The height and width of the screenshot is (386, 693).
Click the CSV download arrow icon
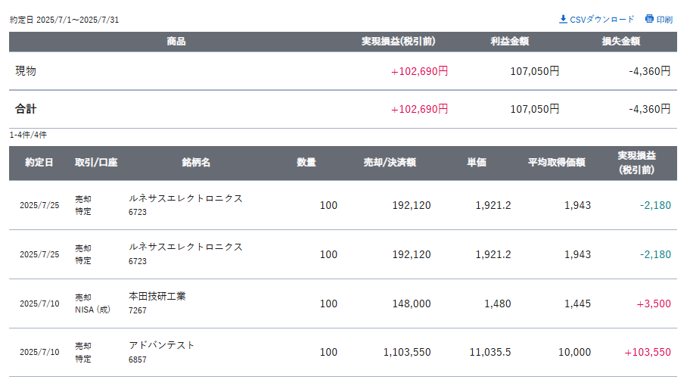pyautogui.click(x=563, y=19)
